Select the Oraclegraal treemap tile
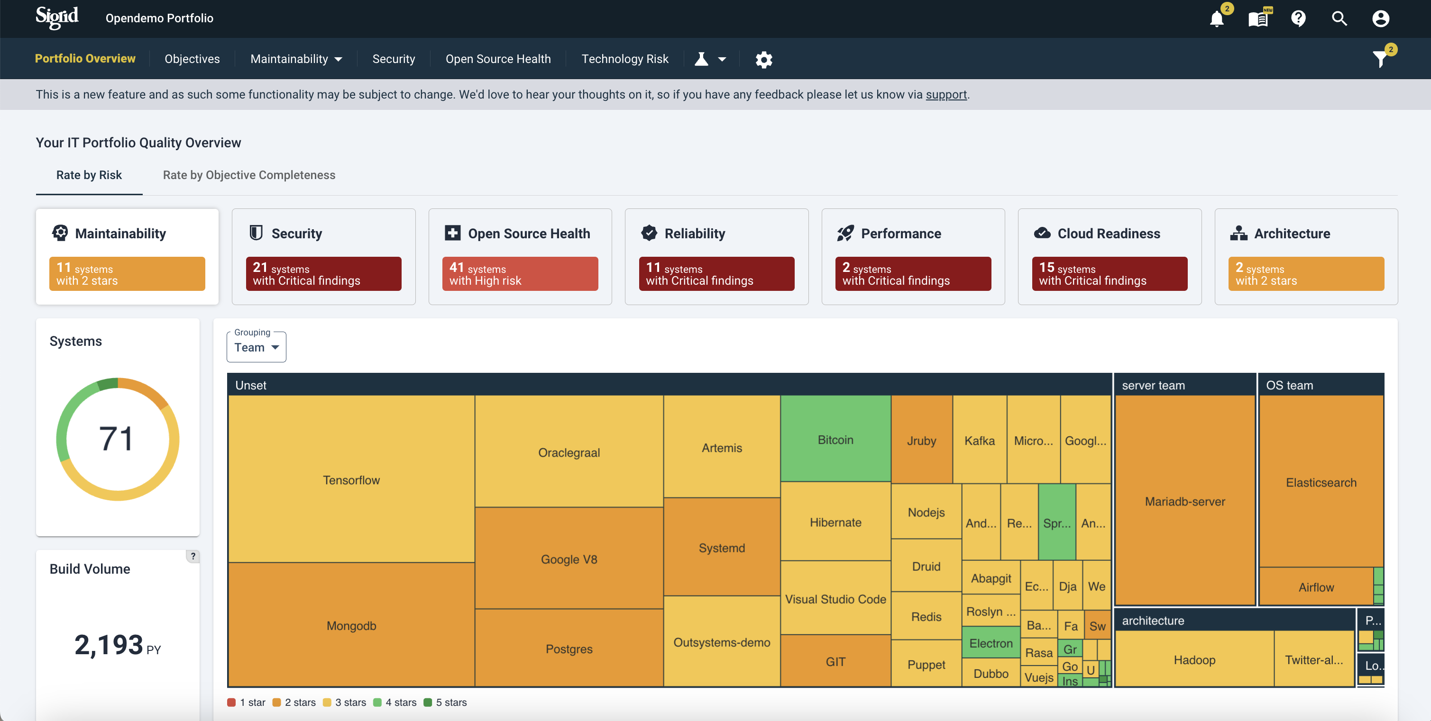Image resolution: width=1431 pixels, height=721 pixels. click(x=569, y=452)
